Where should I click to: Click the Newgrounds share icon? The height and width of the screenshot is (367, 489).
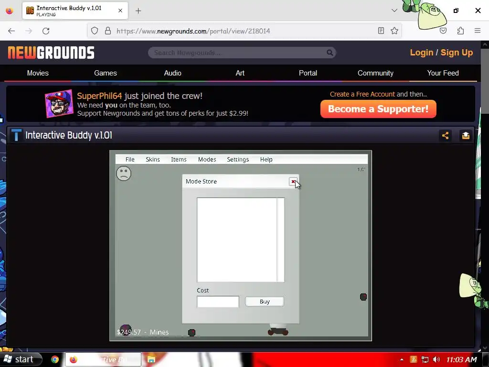tap(445, 135)
